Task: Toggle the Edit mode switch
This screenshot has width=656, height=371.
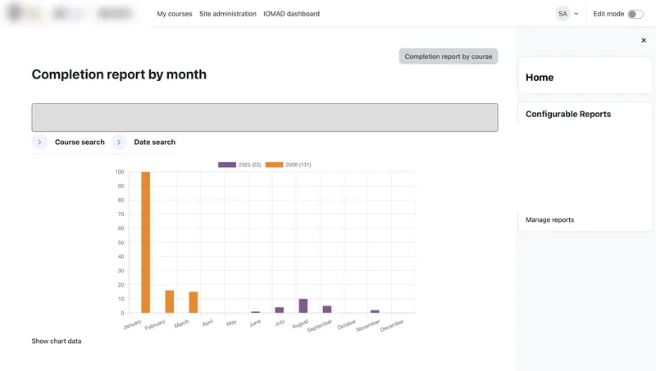Action: (x=635, y=14)
